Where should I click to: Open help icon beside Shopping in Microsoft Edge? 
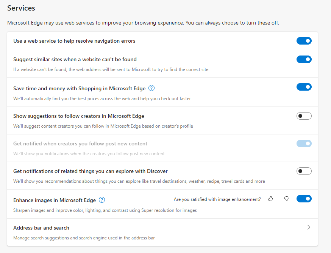(x=151, y=88)
